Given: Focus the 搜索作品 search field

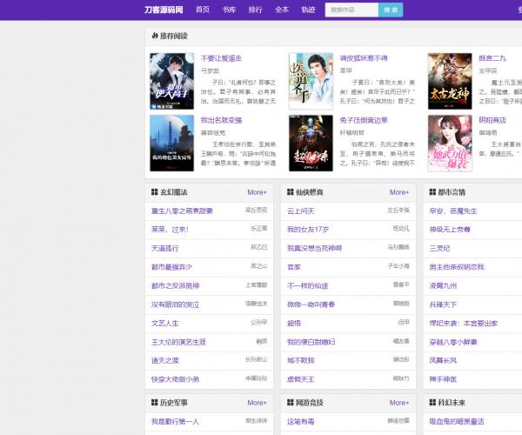Looking at the screenshot, I should 351,10.
